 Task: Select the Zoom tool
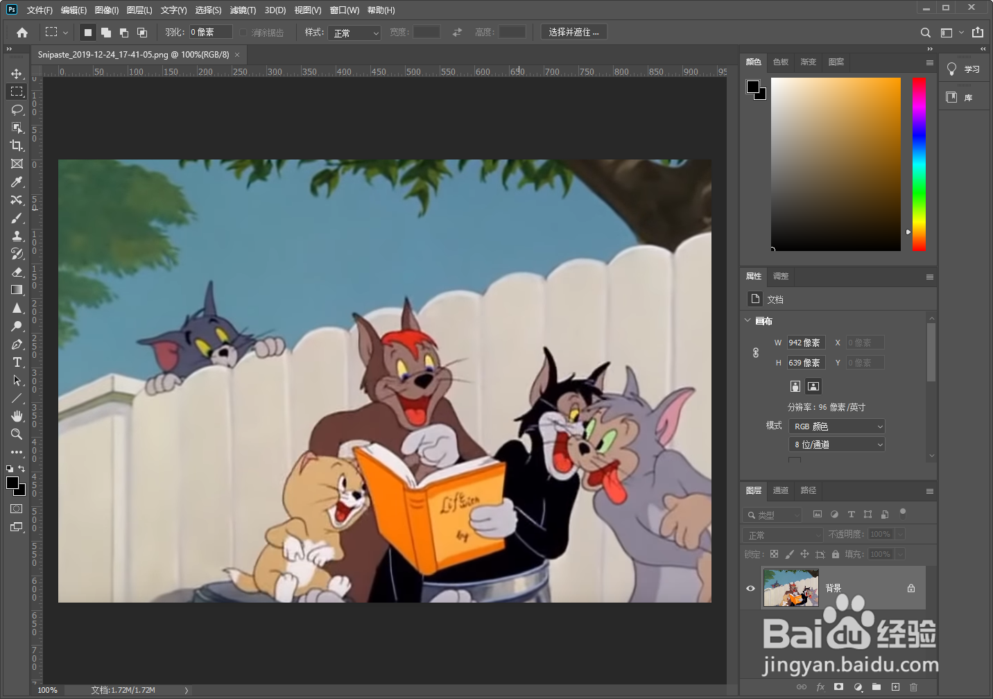17,434
